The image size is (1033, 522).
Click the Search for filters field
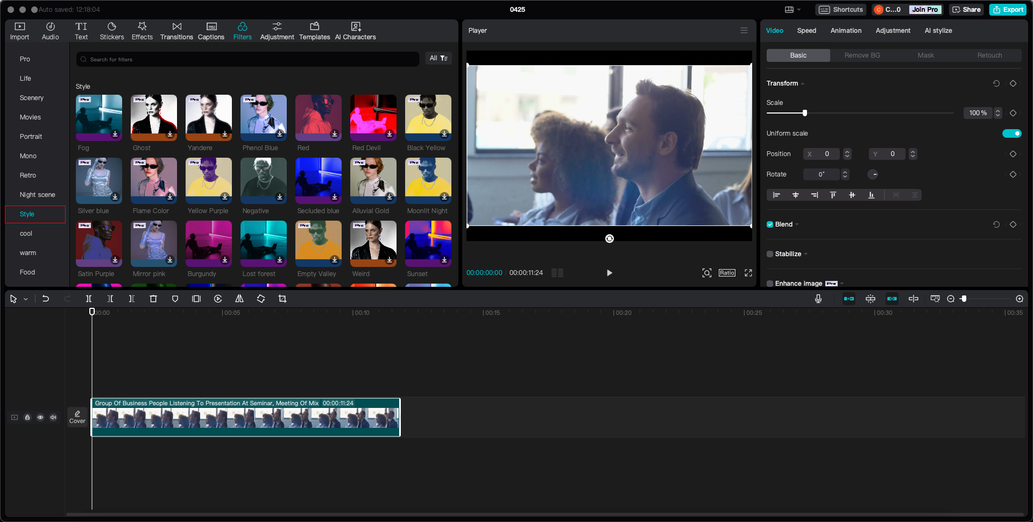point(247,59)
